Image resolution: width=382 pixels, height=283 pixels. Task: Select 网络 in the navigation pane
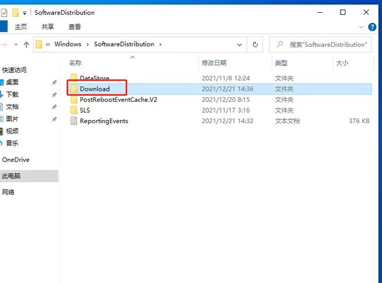(x=8, y=192)
